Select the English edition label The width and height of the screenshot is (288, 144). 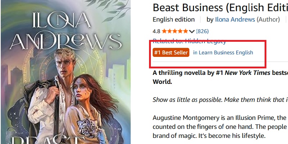pyautogui.click(x=174, y=19)
